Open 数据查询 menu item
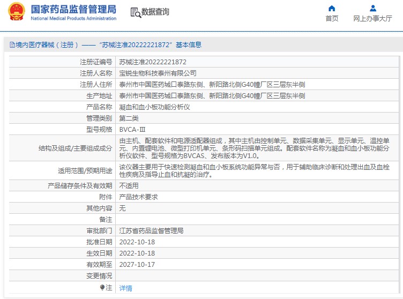This screenshot has width=403, height=299. [155, 12]
